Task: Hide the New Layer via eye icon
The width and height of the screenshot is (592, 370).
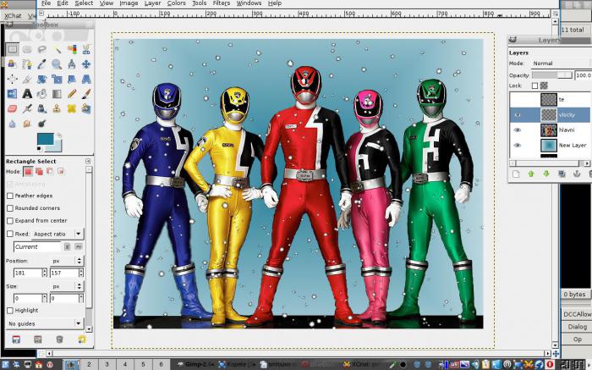Action: pyautogui.click(x=518, y=146)
